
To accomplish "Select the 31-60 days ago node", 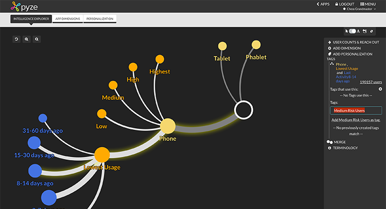I will [x=43, y=118].
